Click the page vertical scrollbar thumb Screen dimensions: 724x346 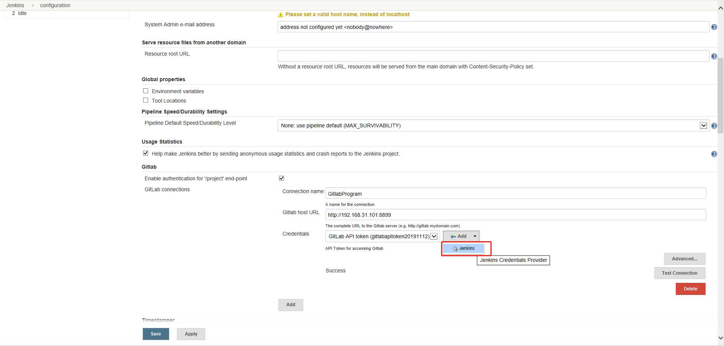[721, 96]
